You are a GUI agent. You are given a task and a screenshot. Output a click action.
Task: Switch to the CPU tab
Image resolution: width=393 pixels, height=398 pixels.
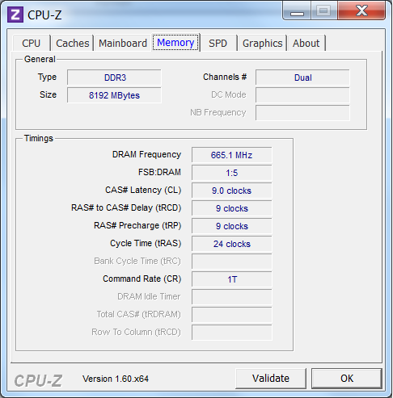(32, 43)
